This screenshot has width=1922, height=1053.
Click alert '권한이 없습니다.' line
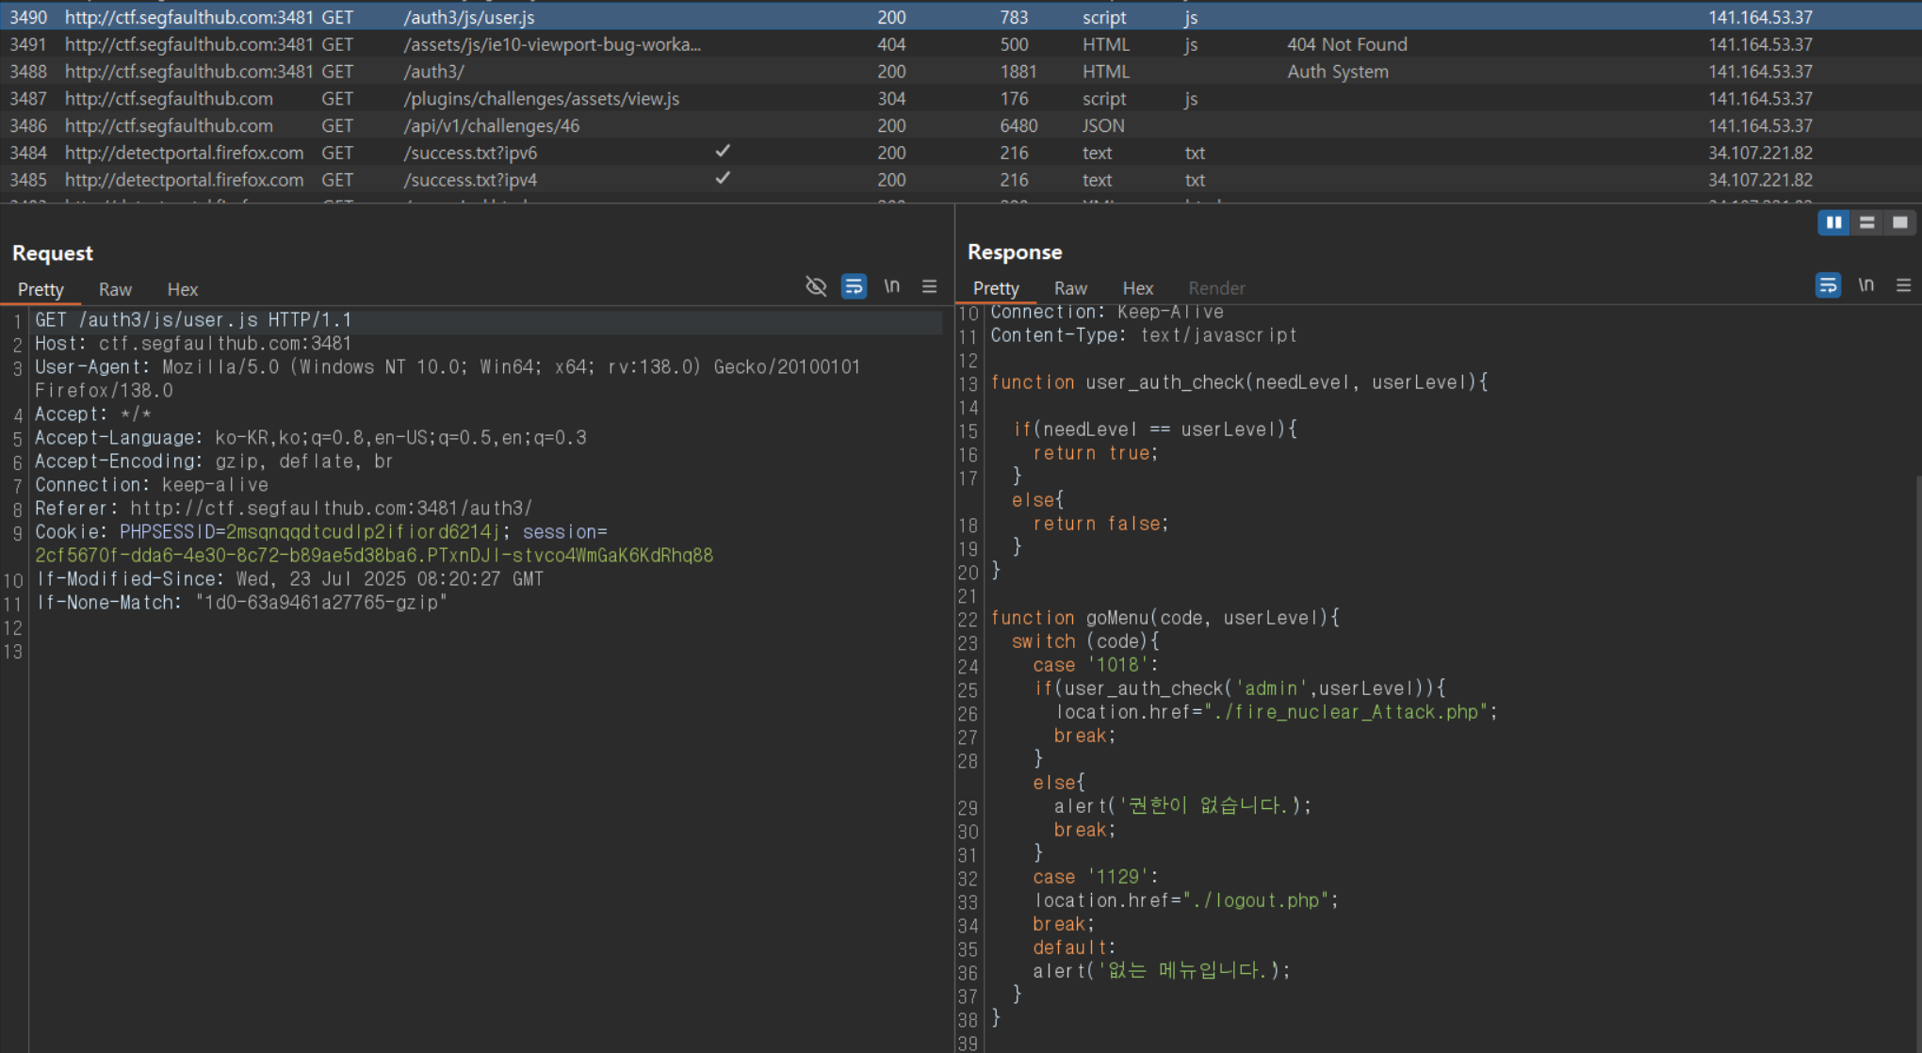1182,806
